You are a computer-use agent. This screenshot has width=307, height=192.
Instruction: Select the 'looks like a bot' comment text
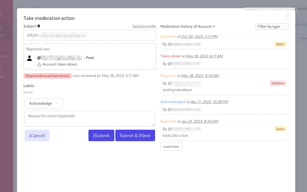point(175,136)
